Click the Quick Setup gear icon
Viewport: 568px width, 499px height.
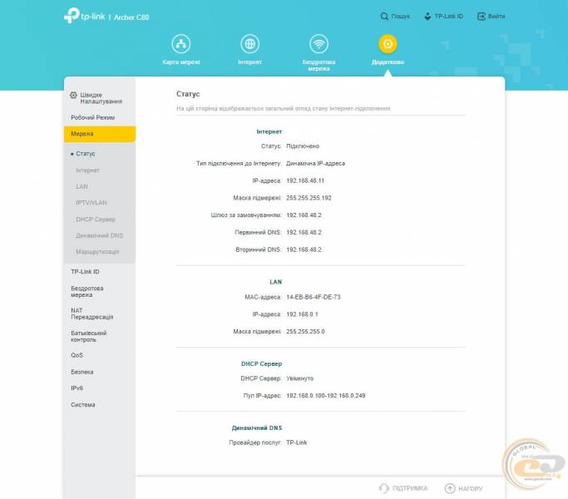(73, 96)
